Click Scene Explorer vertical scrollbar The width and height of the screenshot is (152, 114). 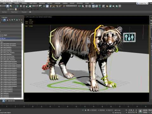click(x=22, y=60)
